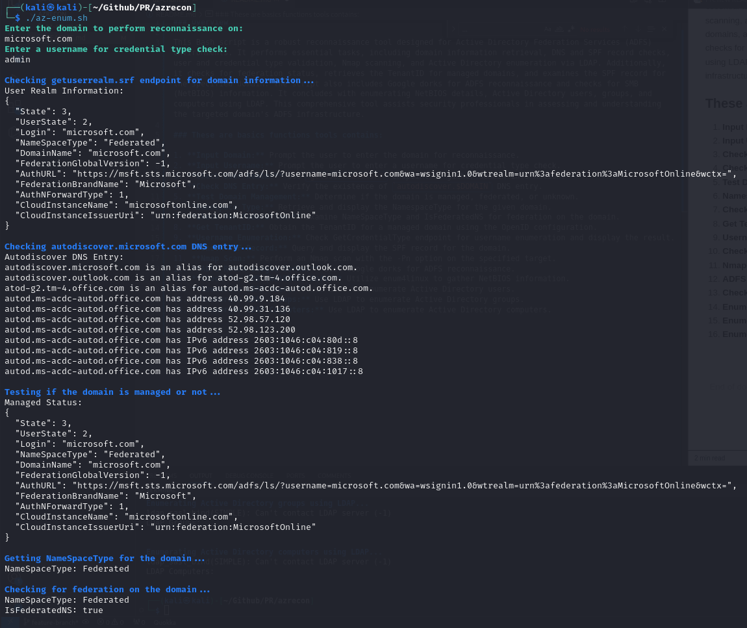Click DomainName line under Managed Status
The image size is (747, 628).
coord(93,464)
